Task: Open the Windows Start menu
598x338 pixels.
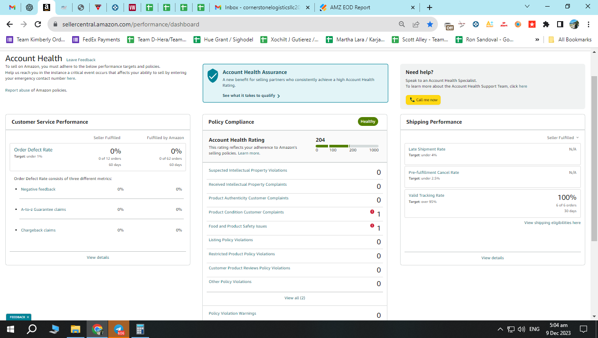Action: (x=11, y=329)
